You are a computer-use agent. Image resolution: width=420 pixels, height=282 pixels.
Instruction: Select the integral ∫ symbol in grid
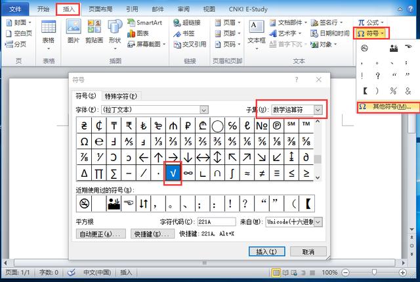pyautogui.click(x=232, y=174)
